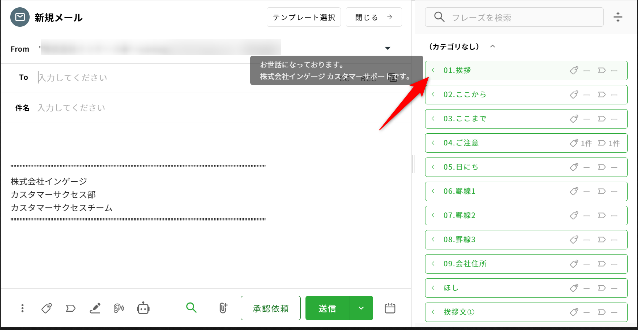Open テンプレート選択

point(304,17)
